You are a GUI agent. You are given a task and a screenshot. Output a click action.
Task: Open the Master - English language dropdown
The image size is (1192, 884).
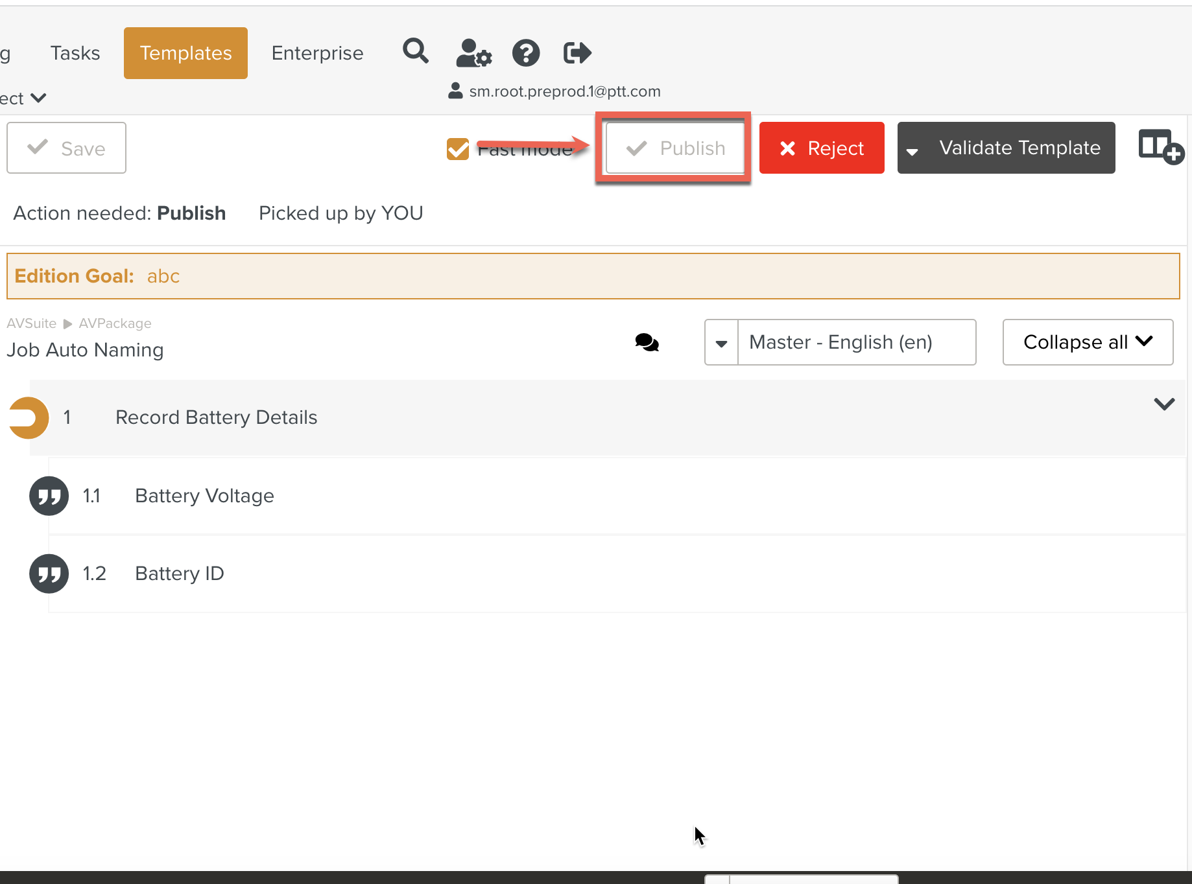tap(721, 342)
